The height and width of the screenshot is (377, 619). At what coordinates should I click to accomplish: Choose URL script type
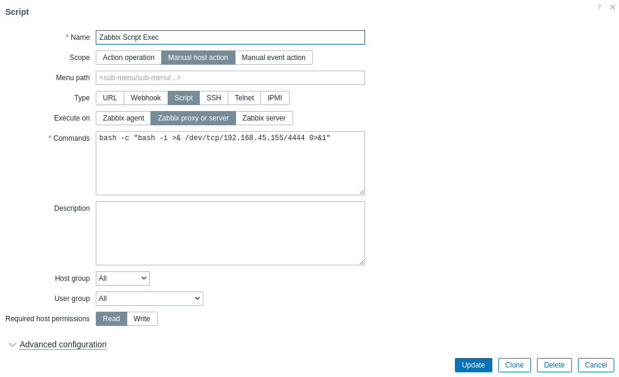[110, 98]
